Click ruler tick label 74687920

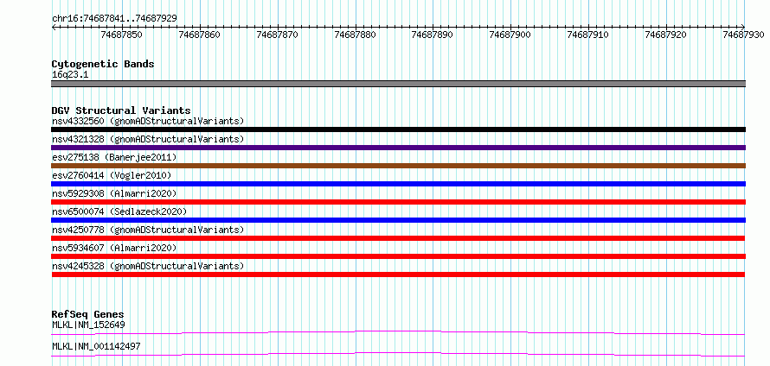665,35
